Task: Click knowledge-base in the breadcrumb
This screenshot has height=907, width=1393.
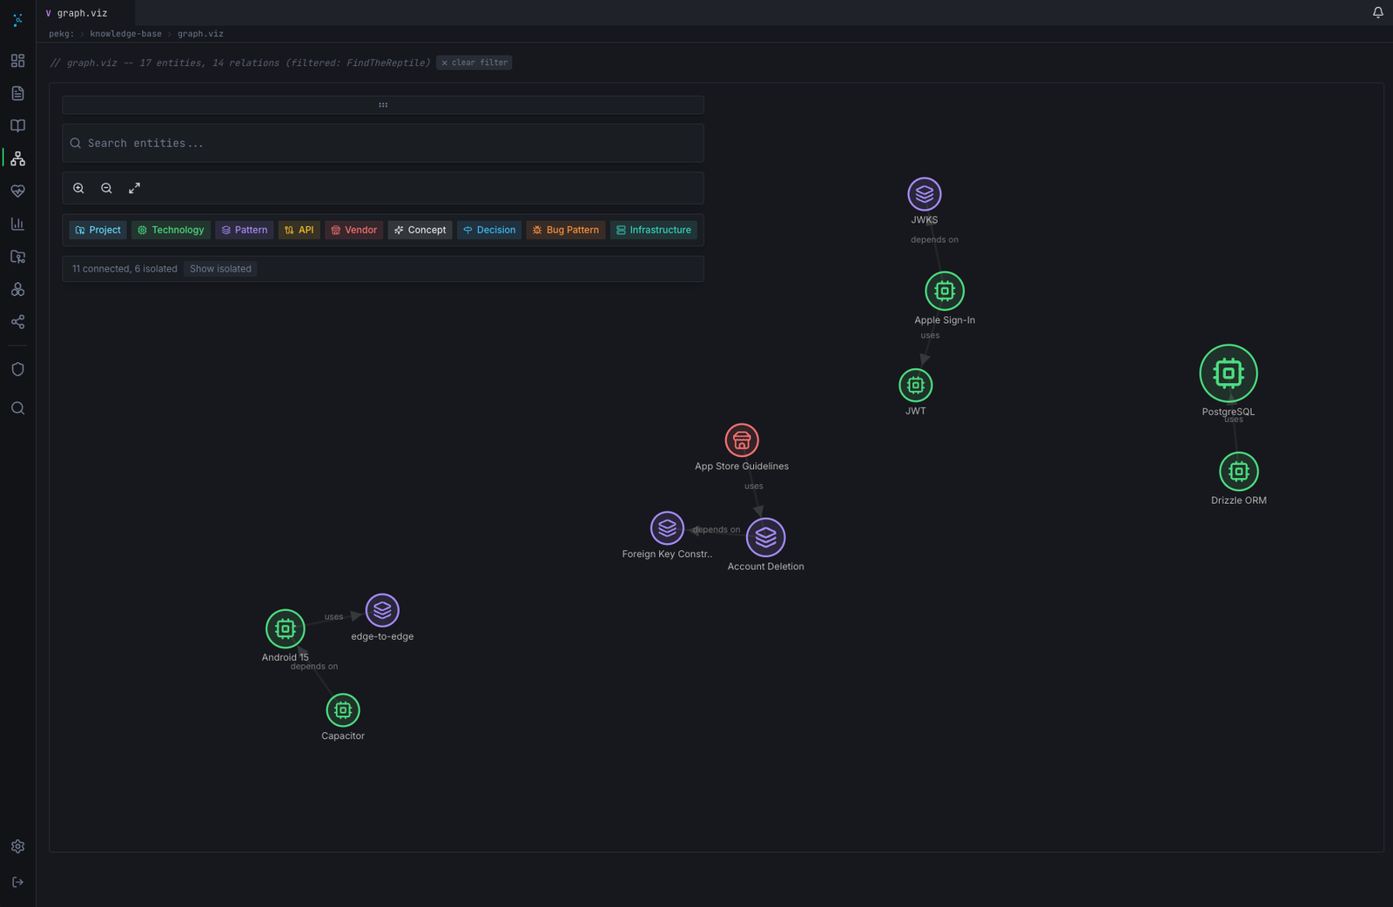Action: coord(125,34)
